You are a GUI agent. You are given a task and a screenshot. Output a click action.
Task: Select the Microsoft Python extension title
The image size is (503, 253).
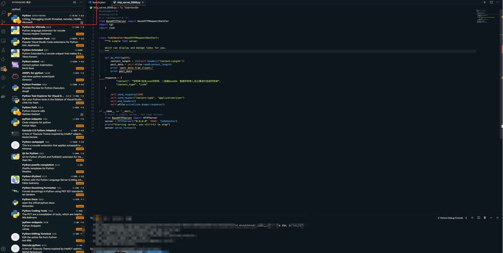coord(27,15)
